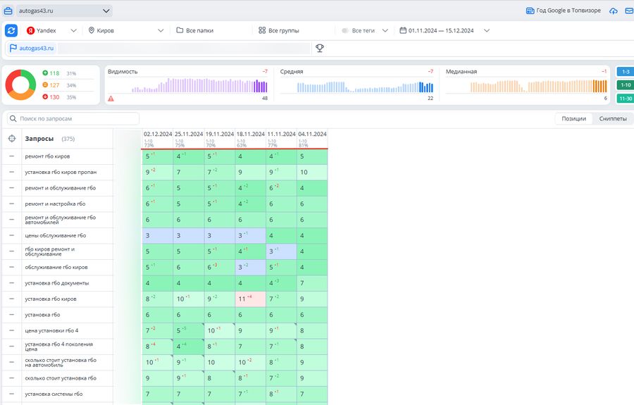Open the autogas43.ru project dropdown
This screenshot has width=634, height=405.
[63, 11]
